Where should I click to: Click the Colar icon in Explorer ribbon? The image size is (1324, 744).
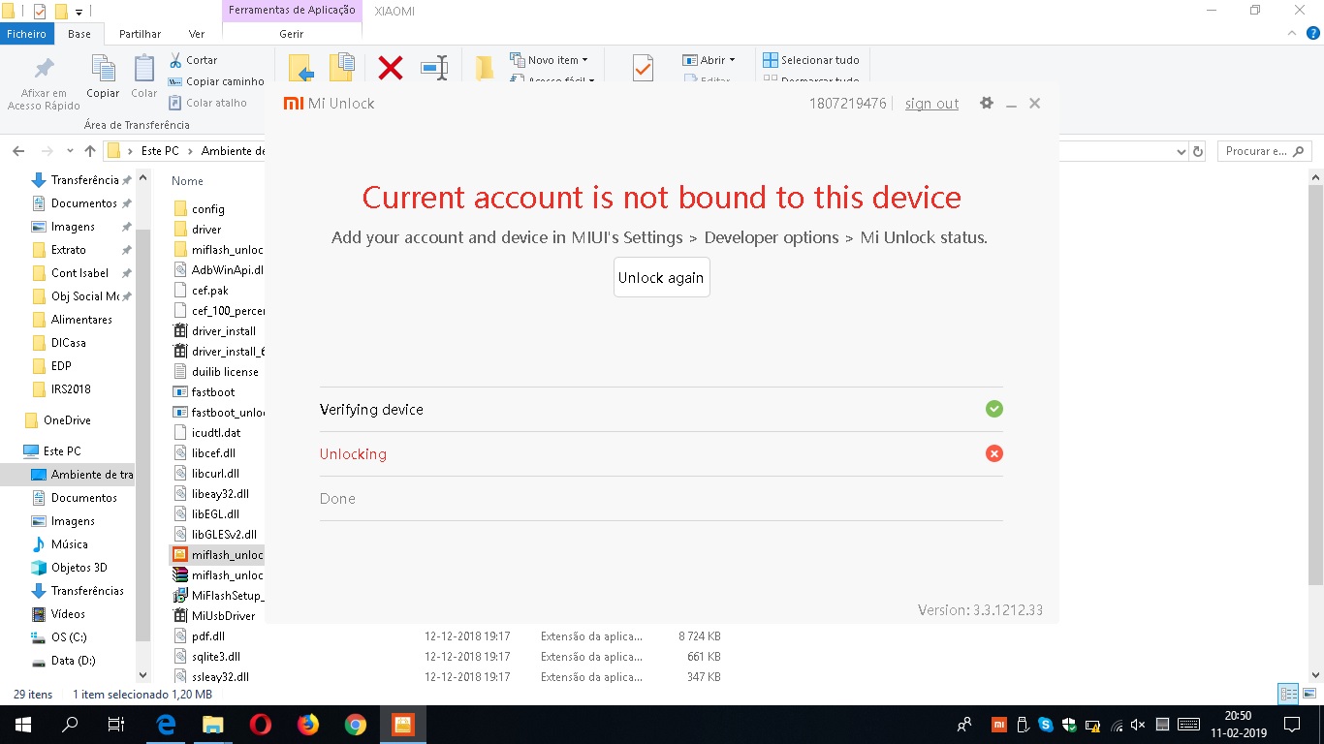click(x=144, y=70)
